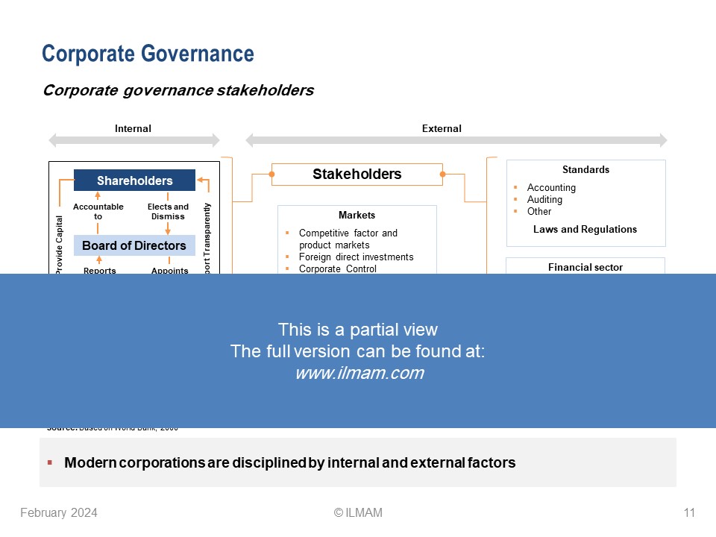The width and height of the screenshot is (716, 537).
Task: Click the Auditing bullet item
Action: coord(544,200)
